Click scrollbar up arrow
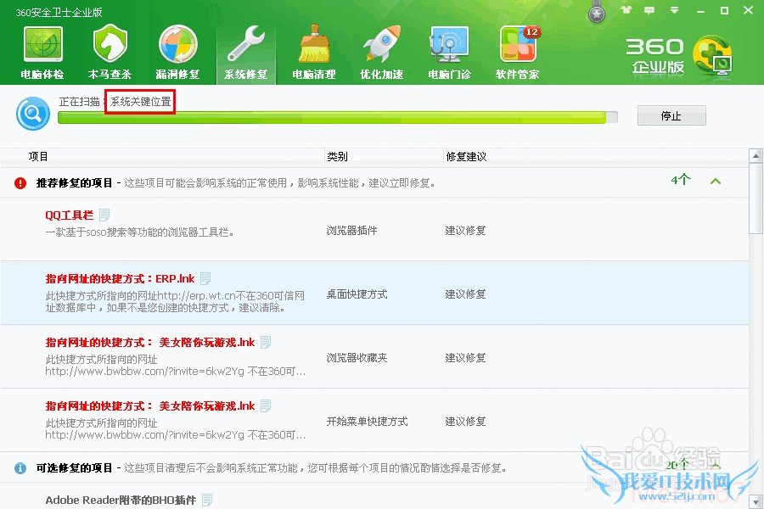 756,156
